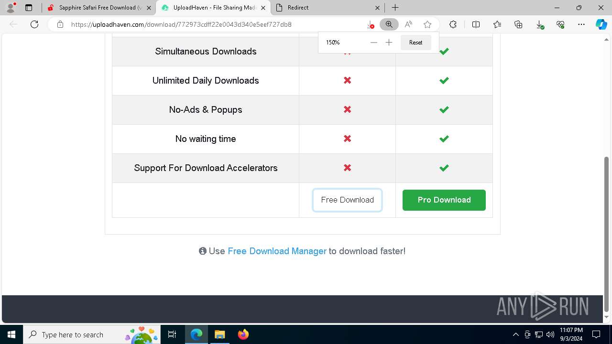Show hidden system tray icons

pyautogui.click(x=515, y=334)
